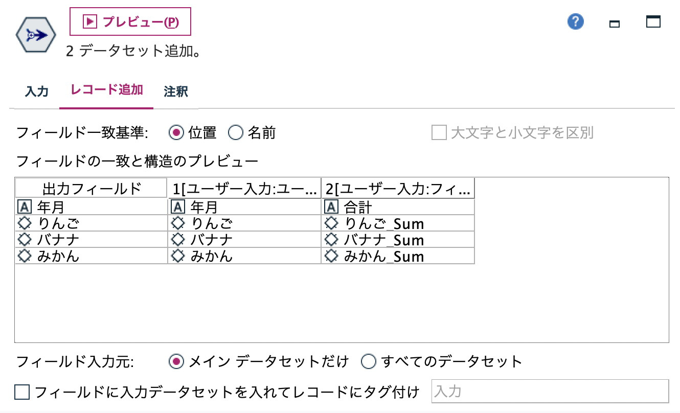Image resolution: width=680 pixels, height=413 pixels.
Task: Click the numeric diamond icon beside りんご
Action: (x=24, y=223)
